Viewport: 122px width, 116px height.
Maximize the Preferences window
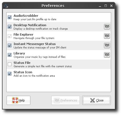[106, 6]
